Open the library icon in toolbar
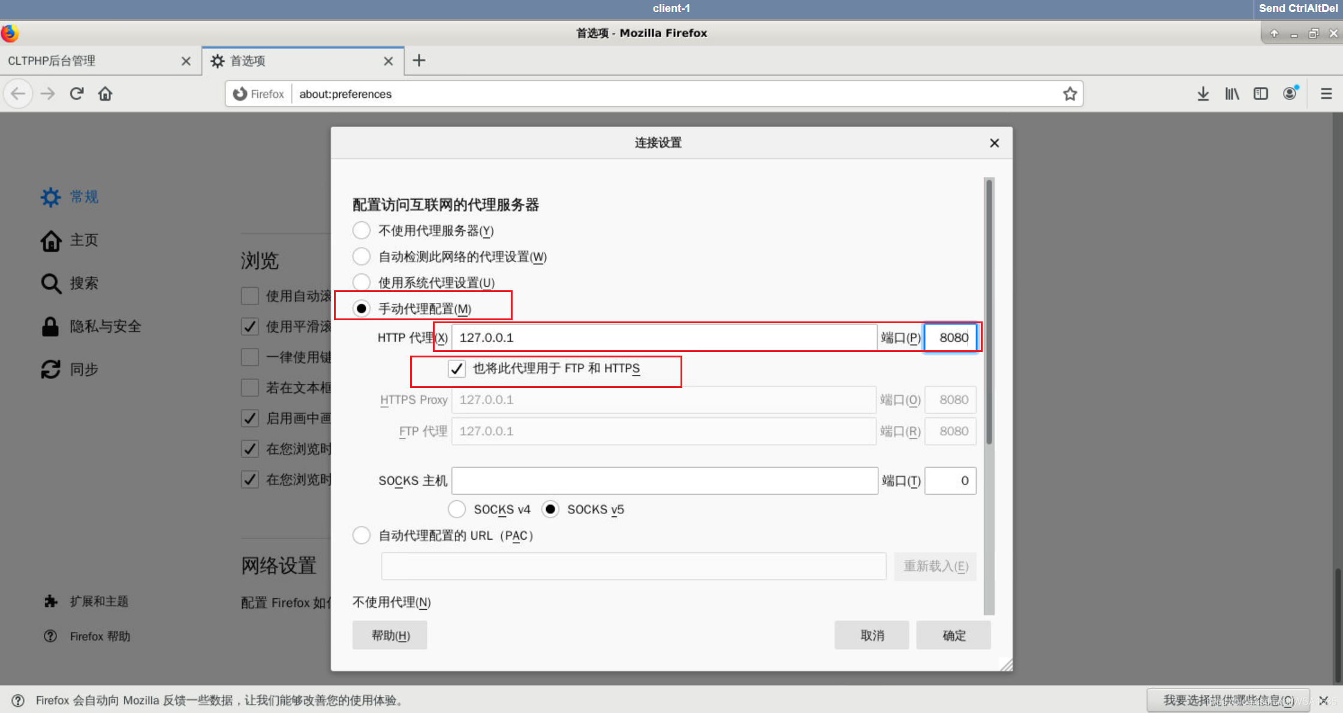Viewport: 1343px width, 713px height. 1232,94
